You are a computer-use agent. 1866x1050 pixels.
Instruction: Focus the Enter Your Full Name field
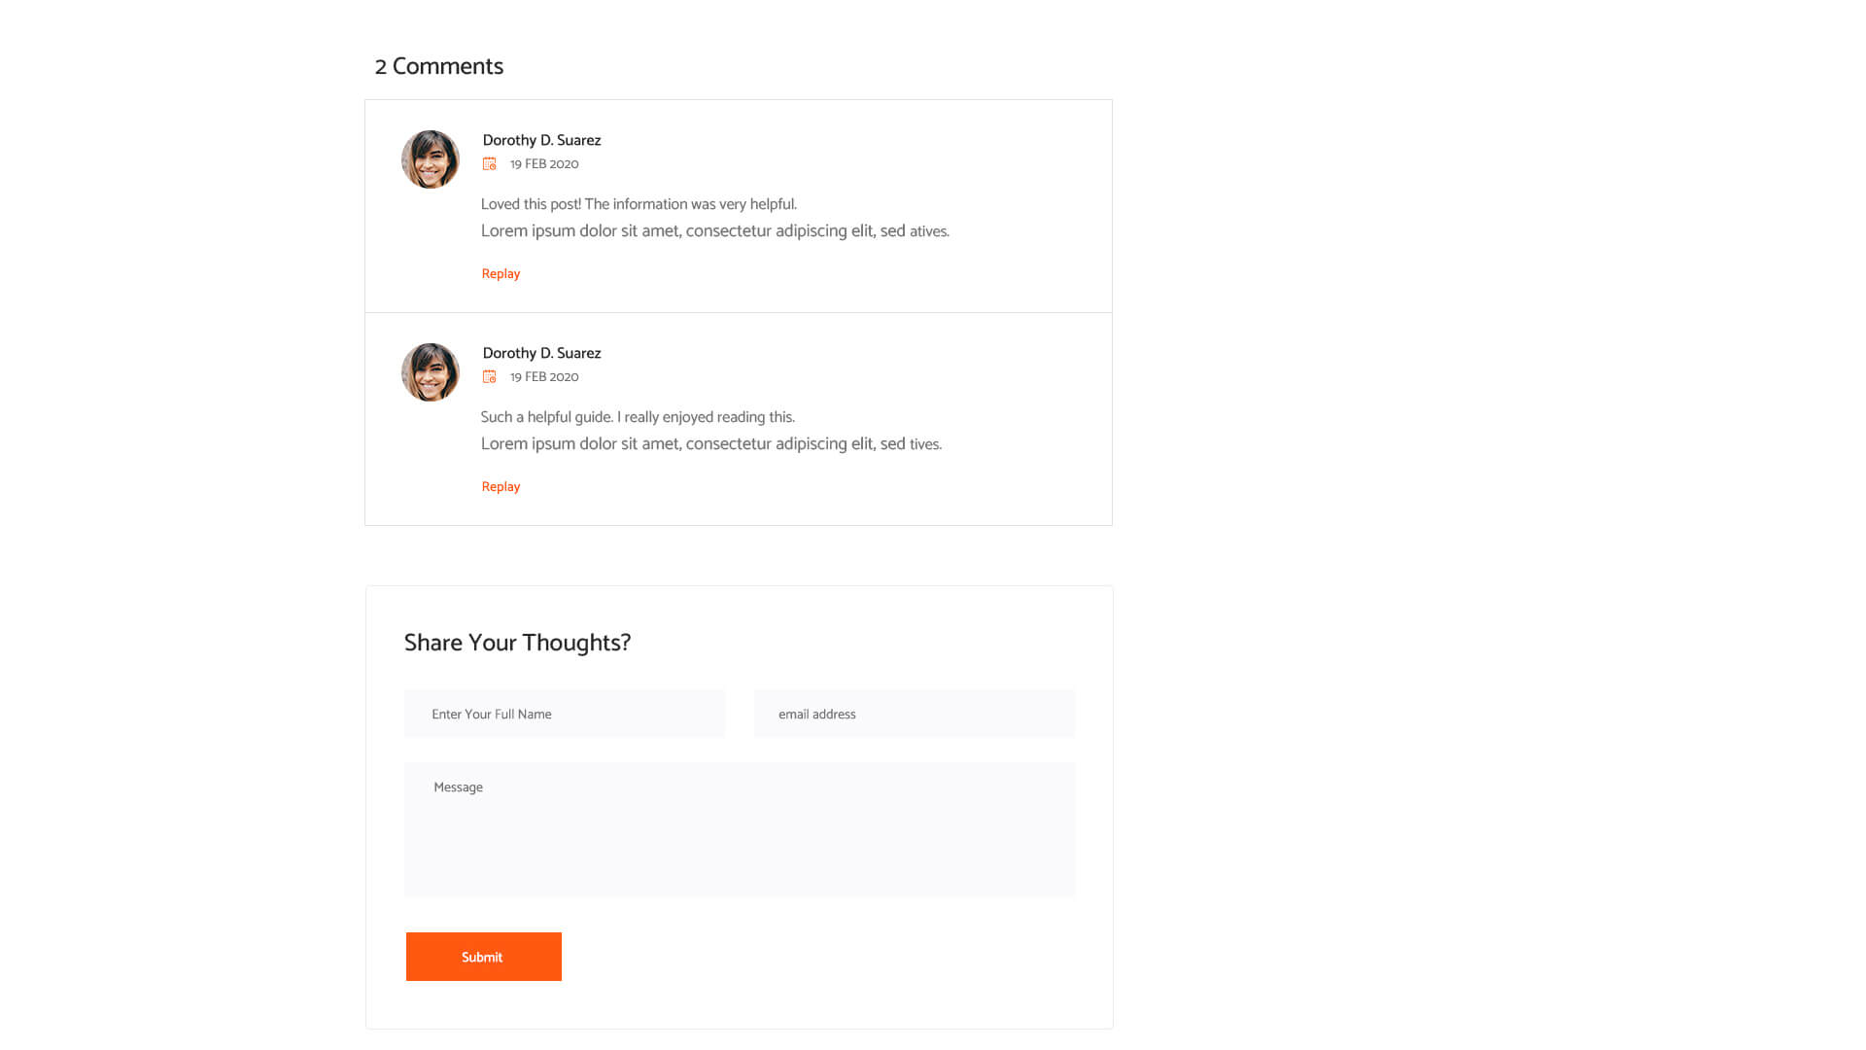click(x=565, y=715)
